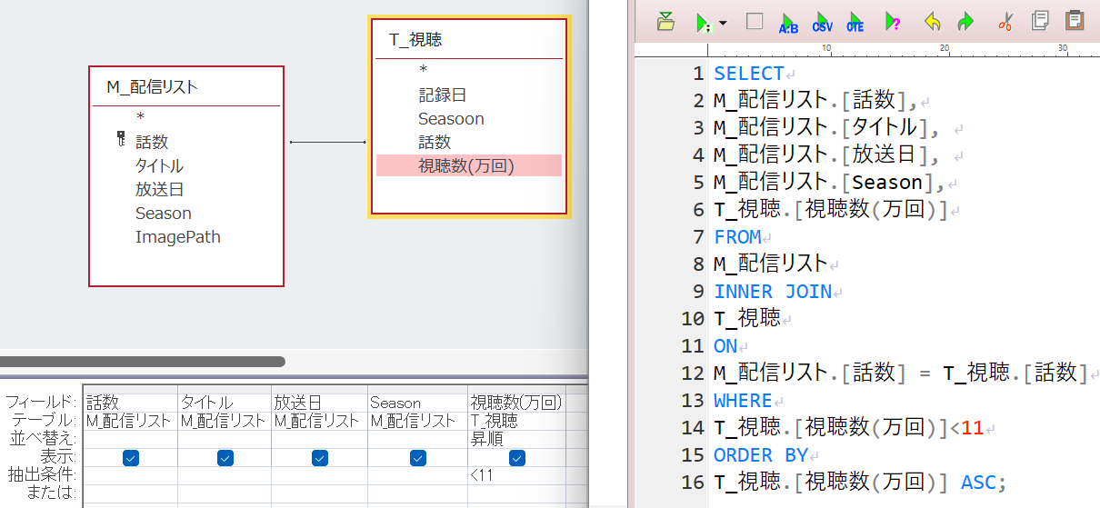This screenshot has width=1100, height=508.
Task: Open a SQL file with the folder icon
Action: click(x=666, y=22)
